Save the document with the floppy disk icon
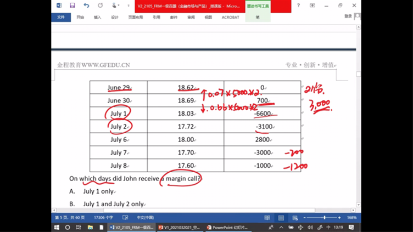This screenshot has width=413, height=232. [x=72, y=5]
